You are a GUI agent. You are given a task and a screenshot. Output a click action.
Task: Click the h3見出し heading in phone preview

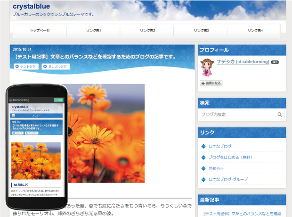[x=21, y=185]
